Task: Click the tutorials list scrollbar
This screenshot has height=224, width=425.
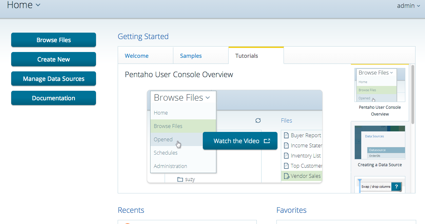Action: 413,94
